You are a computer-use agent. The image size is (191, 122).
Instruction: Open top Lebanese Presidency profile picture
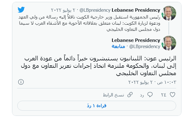tap(169, 13)
